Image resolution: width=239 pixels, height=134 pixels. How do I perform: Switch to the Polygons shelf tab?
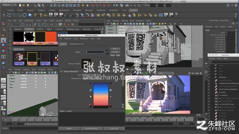click(x=41, y=10)
